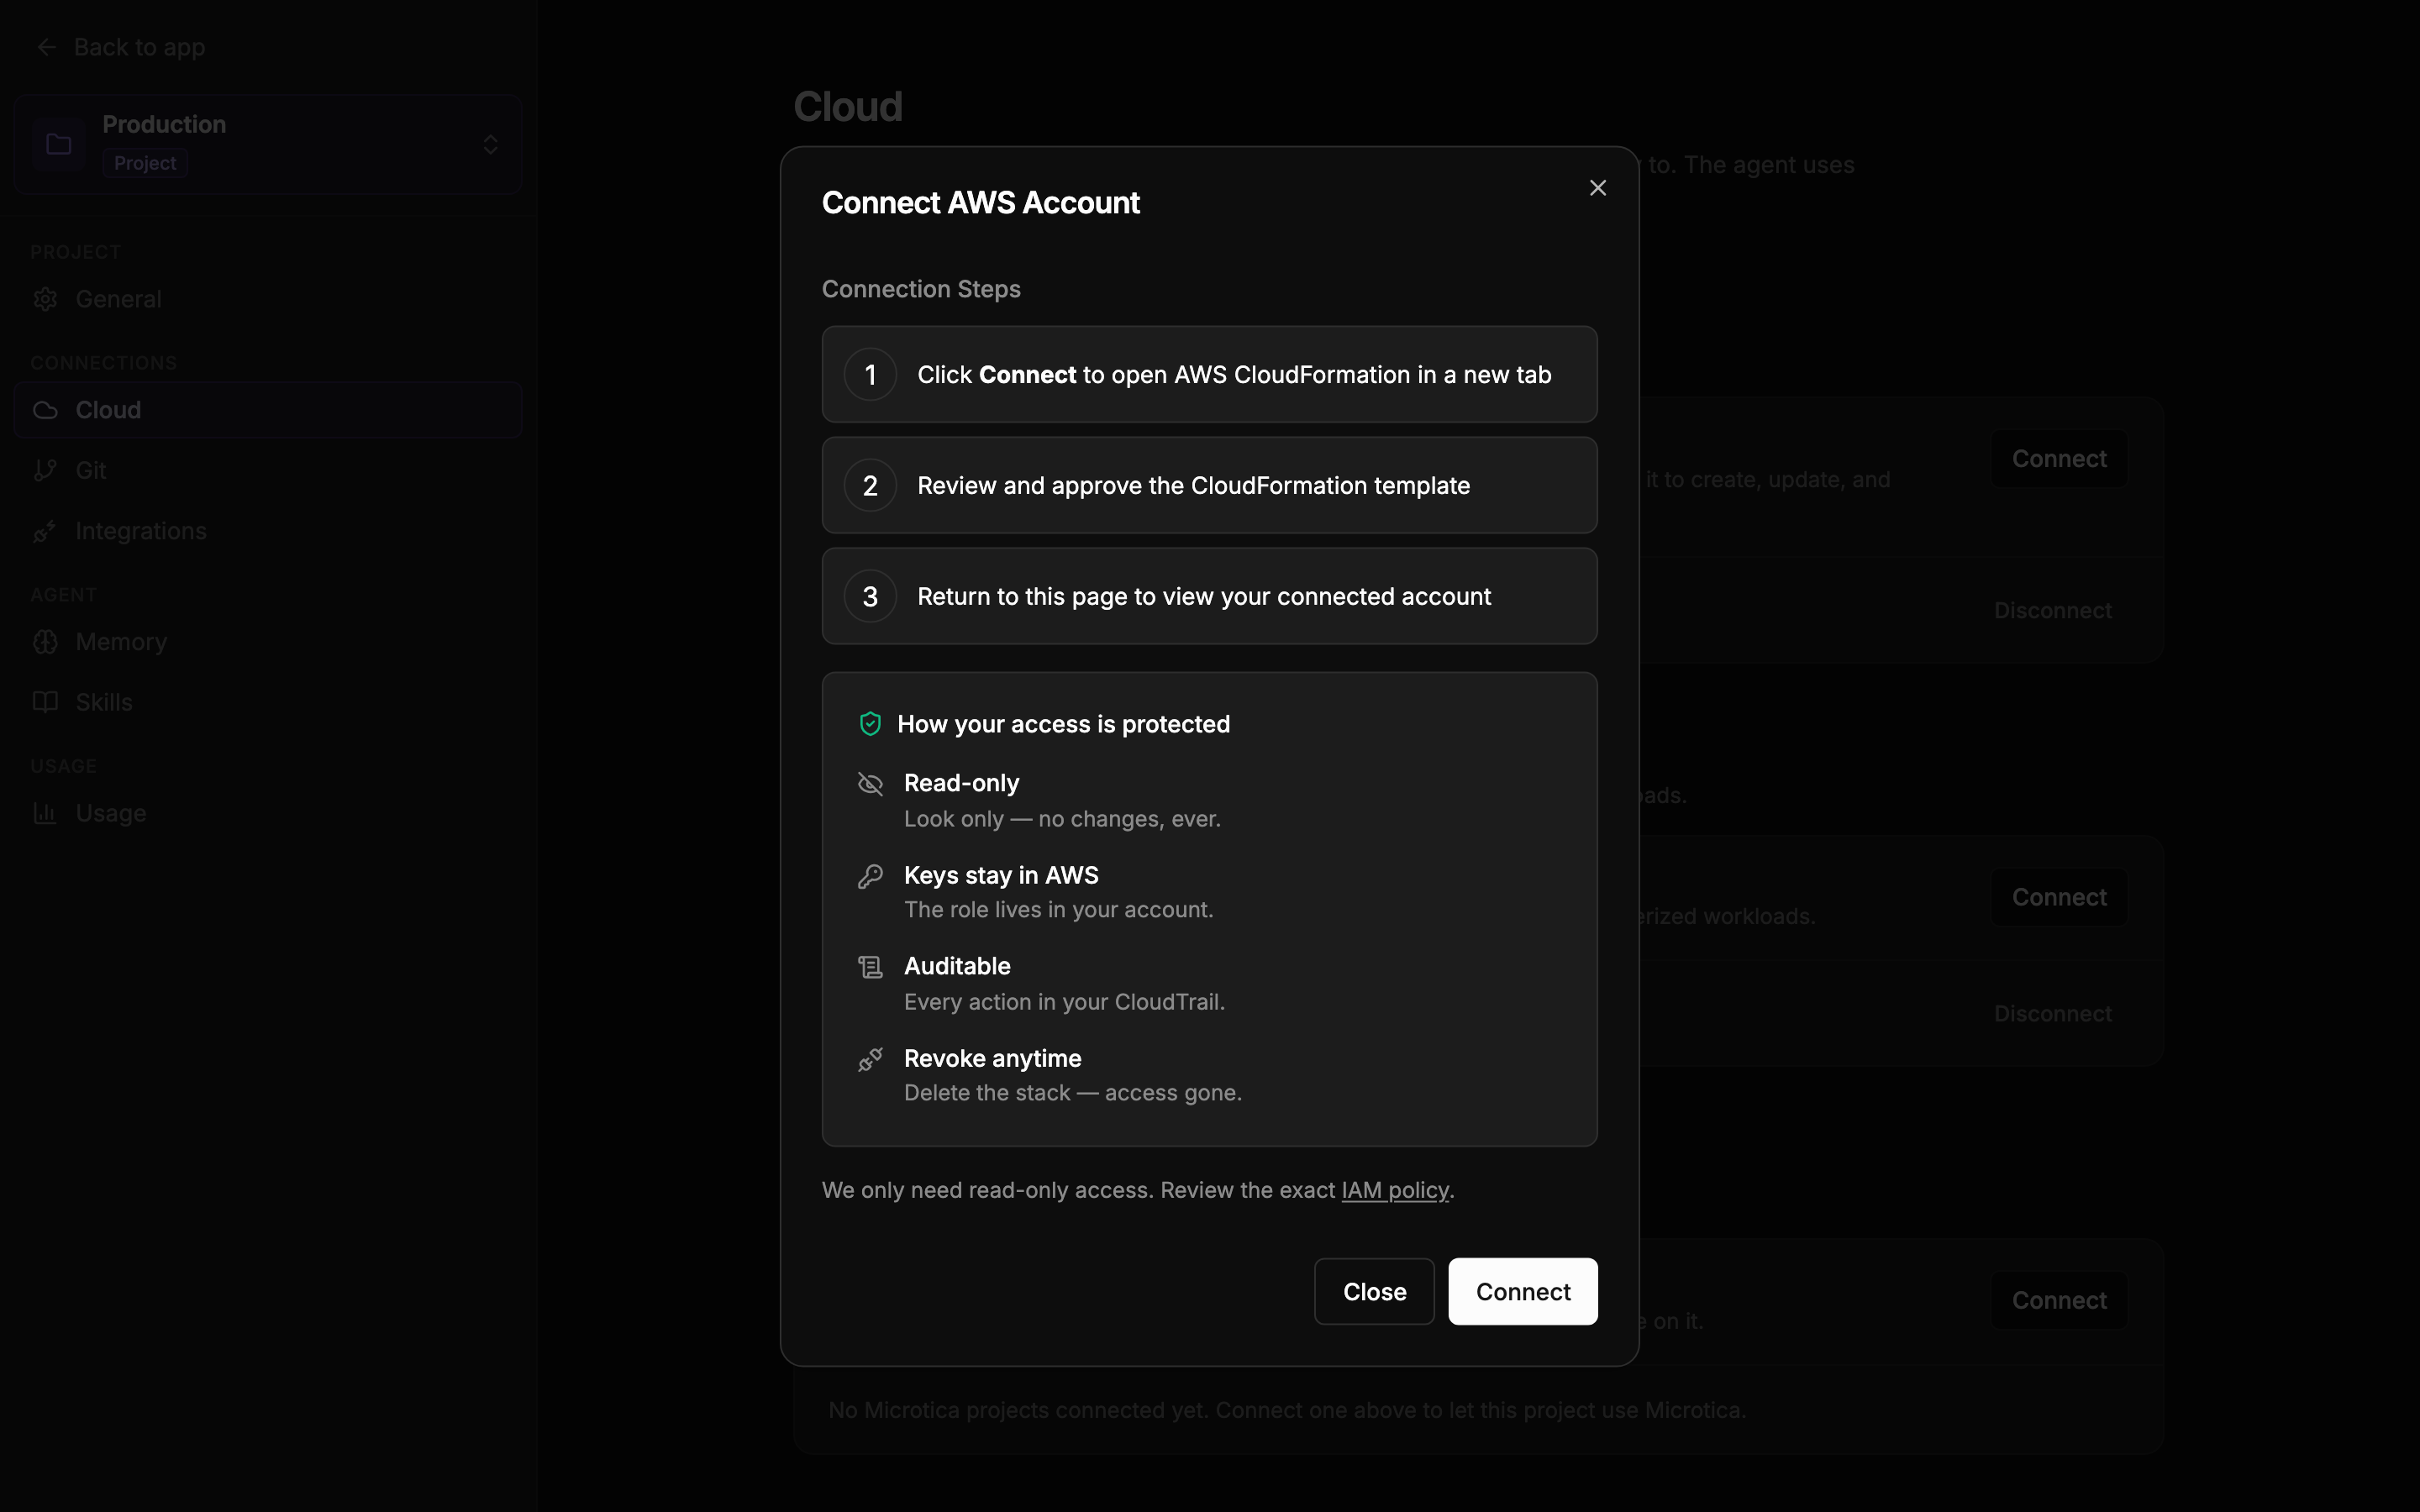Click step 1 number circle
This screenshot has width=2420, height=1512.
(x=870, y=375)
